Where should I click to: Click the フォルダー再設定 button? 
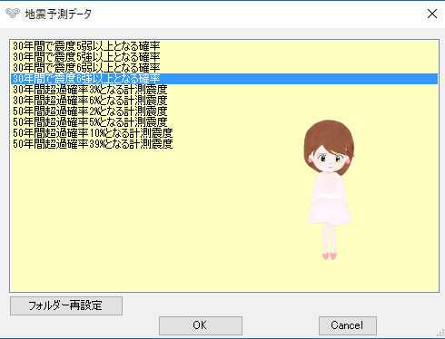tap(66, 305)
